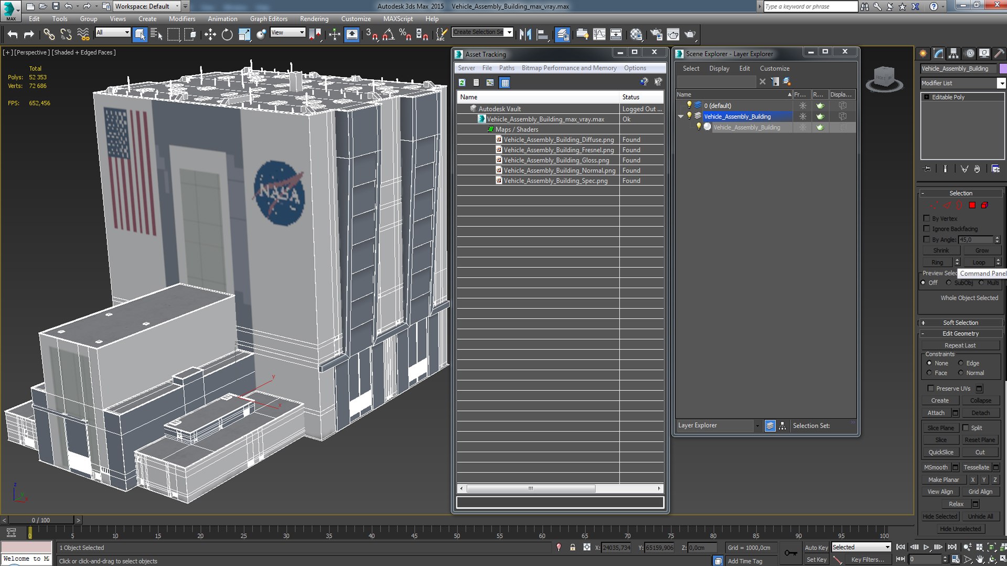This screenshot has height=566, width=1007.
Task: Select the Face constraint radio button
Action: tap(929, 373)
